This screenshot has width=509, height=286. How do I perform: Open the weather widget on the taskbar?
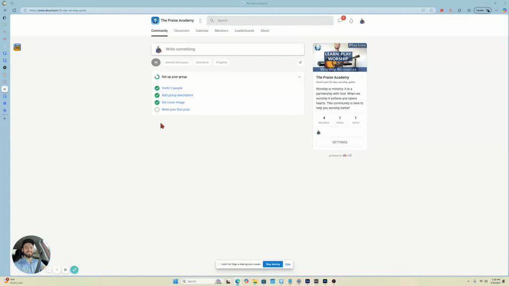pos(13,281)
